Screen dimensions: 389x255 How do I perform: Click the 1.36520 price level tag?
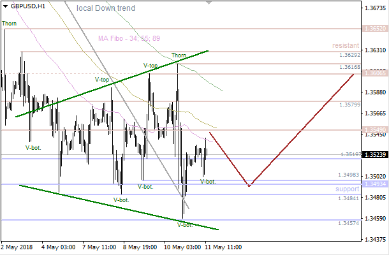click(374, 29)
